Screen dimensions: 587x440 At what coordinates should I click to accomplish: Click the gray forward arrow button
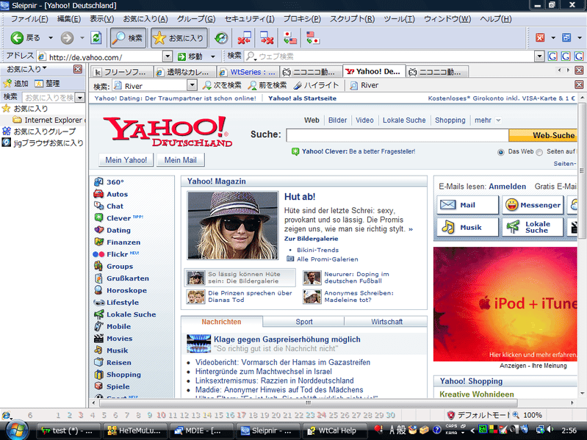click(x=68, y=37)
